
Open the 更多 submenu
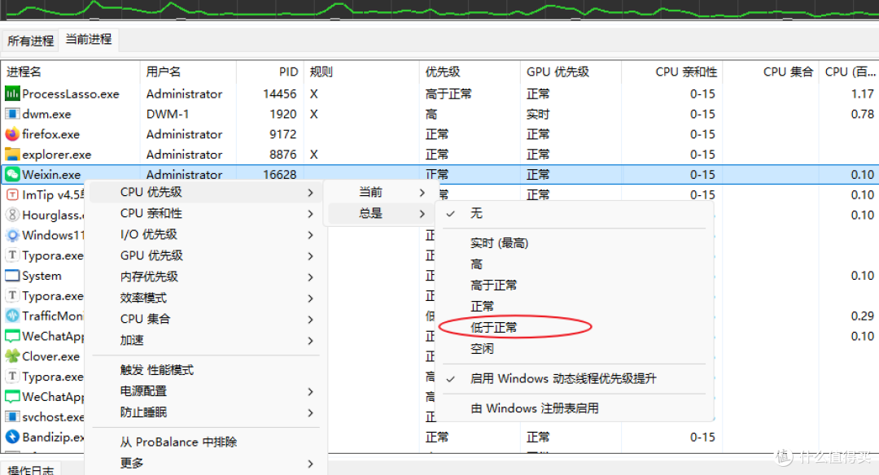(206, 464)
